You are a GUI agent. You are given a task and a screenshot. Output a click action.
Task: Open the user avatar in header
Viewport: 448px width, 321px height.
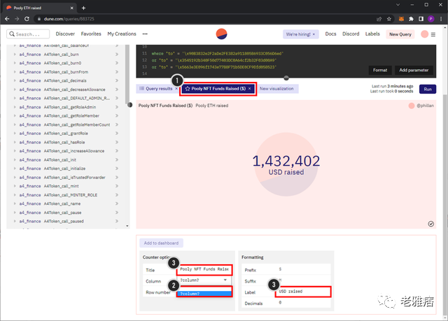point(425,34)
